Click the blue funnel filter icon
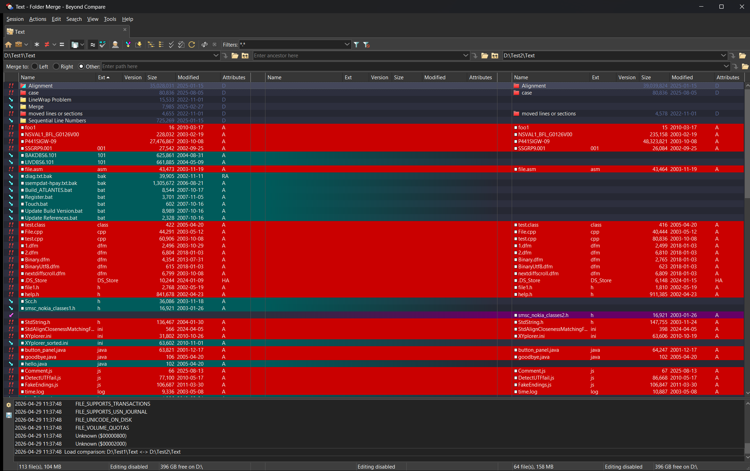The height and width of the screenshot is (471, 750). (x=357, y=44)
